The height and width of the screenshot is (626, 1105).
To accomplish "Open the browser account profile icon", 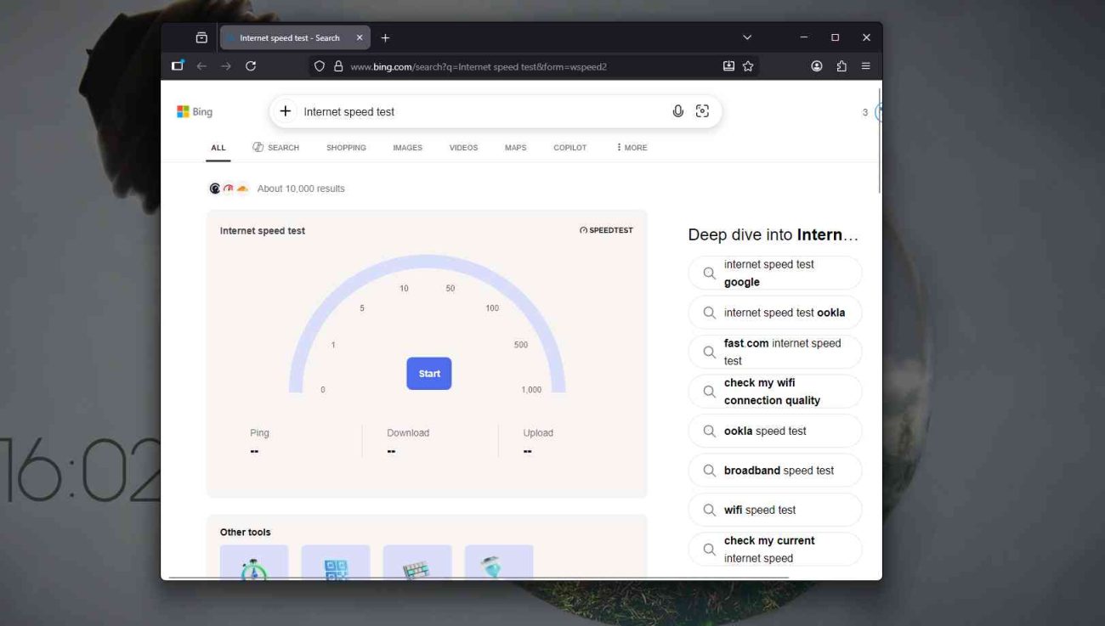I will [816, 65].
